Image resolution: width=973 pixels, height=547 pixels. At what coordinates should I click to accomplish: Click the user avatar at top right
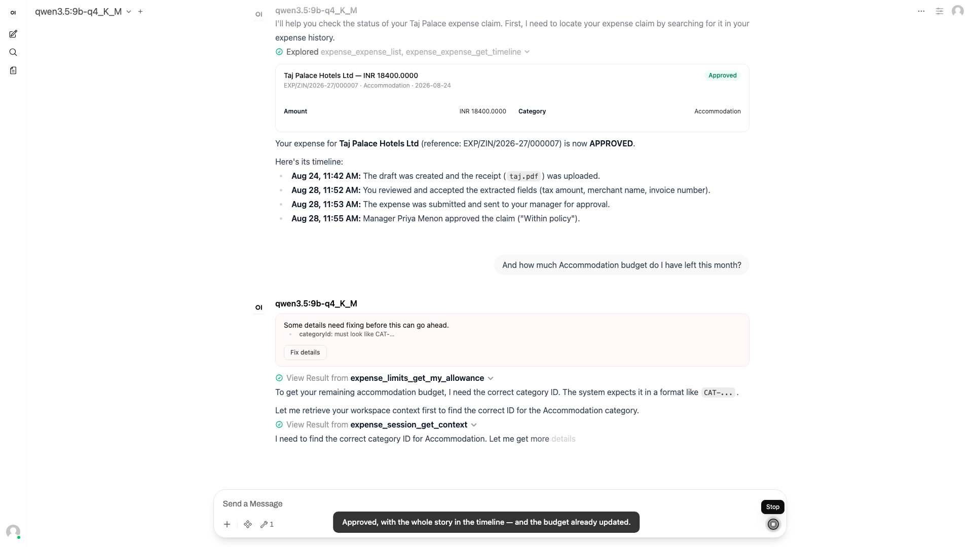[x=958, y=11]
